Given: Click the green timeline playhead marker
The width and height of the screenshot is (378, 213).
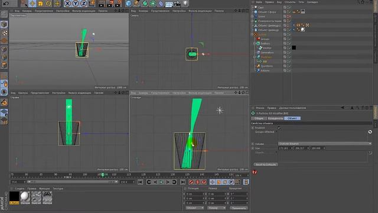Looking at the screenshot, I should [x=103, y=175].
